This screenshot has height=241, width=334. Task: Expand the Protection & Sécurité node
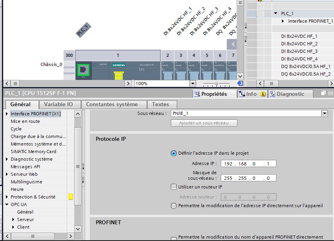click(7, 197)
